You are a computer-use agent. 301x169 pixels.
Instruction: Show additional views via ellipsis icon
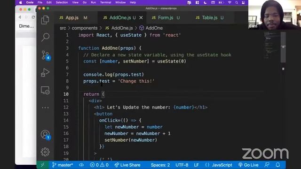tap(45, 108)
